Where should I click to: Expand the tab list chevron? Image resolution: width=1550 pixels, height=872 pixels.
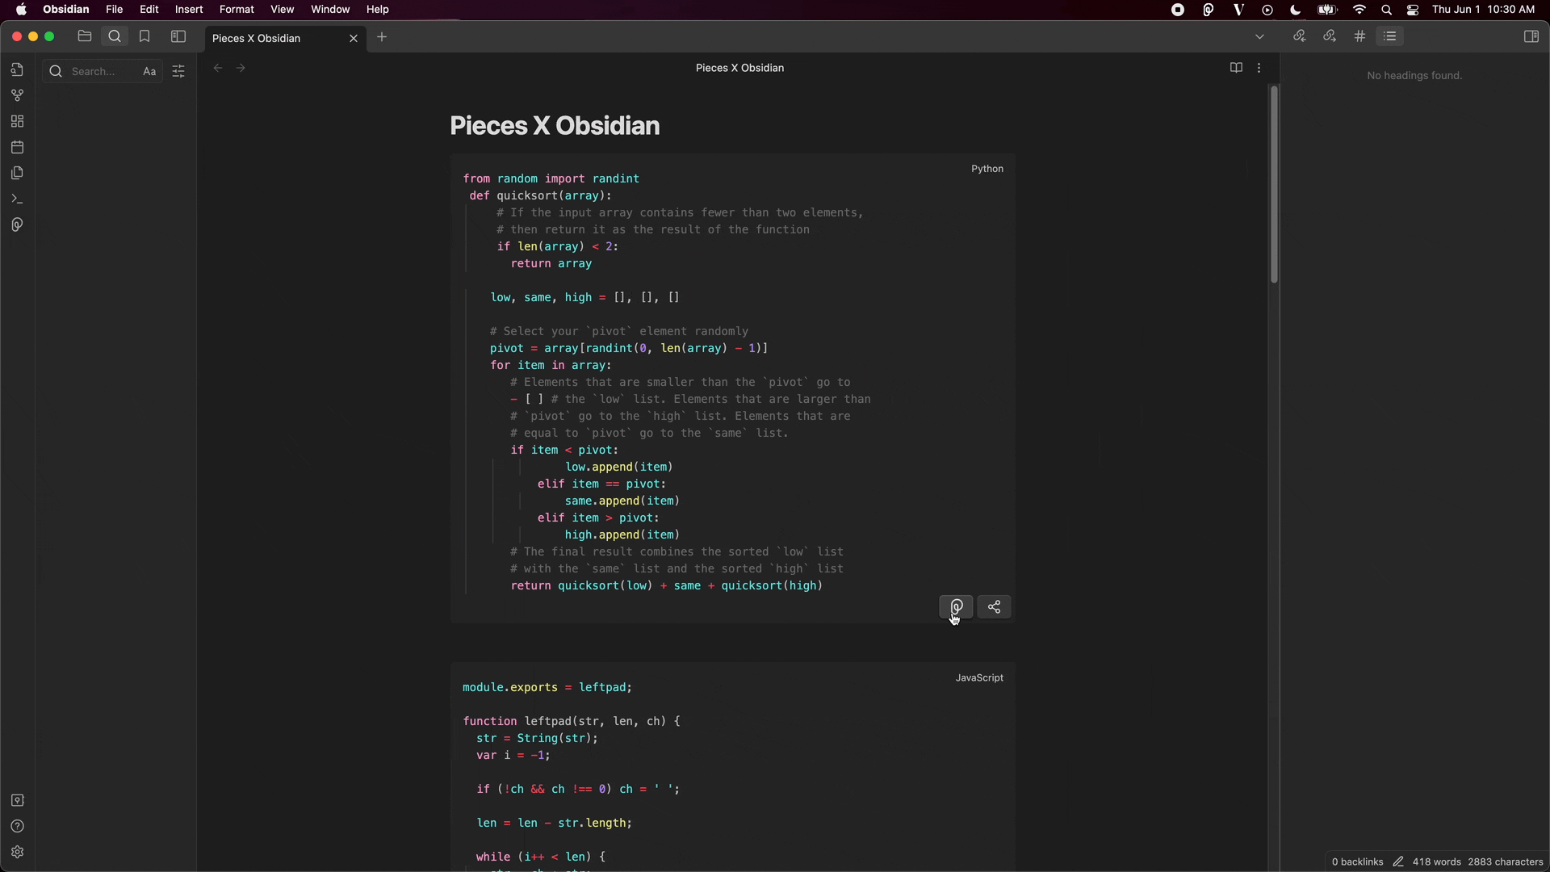[1259, 36]
